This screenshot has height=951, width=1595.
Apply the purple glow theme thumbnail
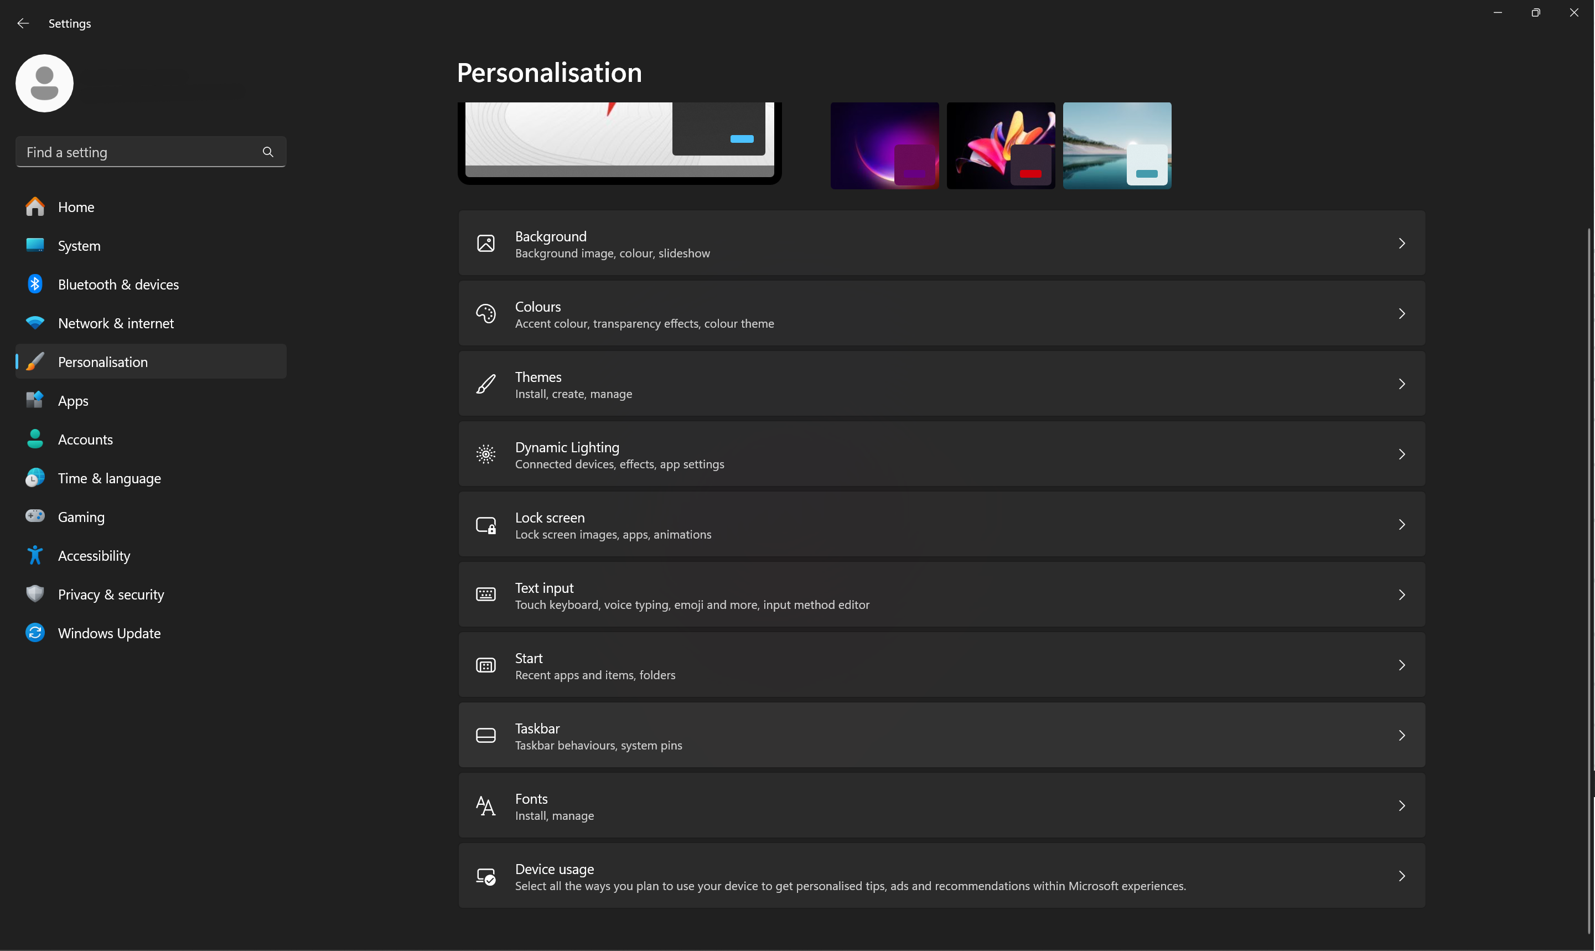(x=884, y=146)
